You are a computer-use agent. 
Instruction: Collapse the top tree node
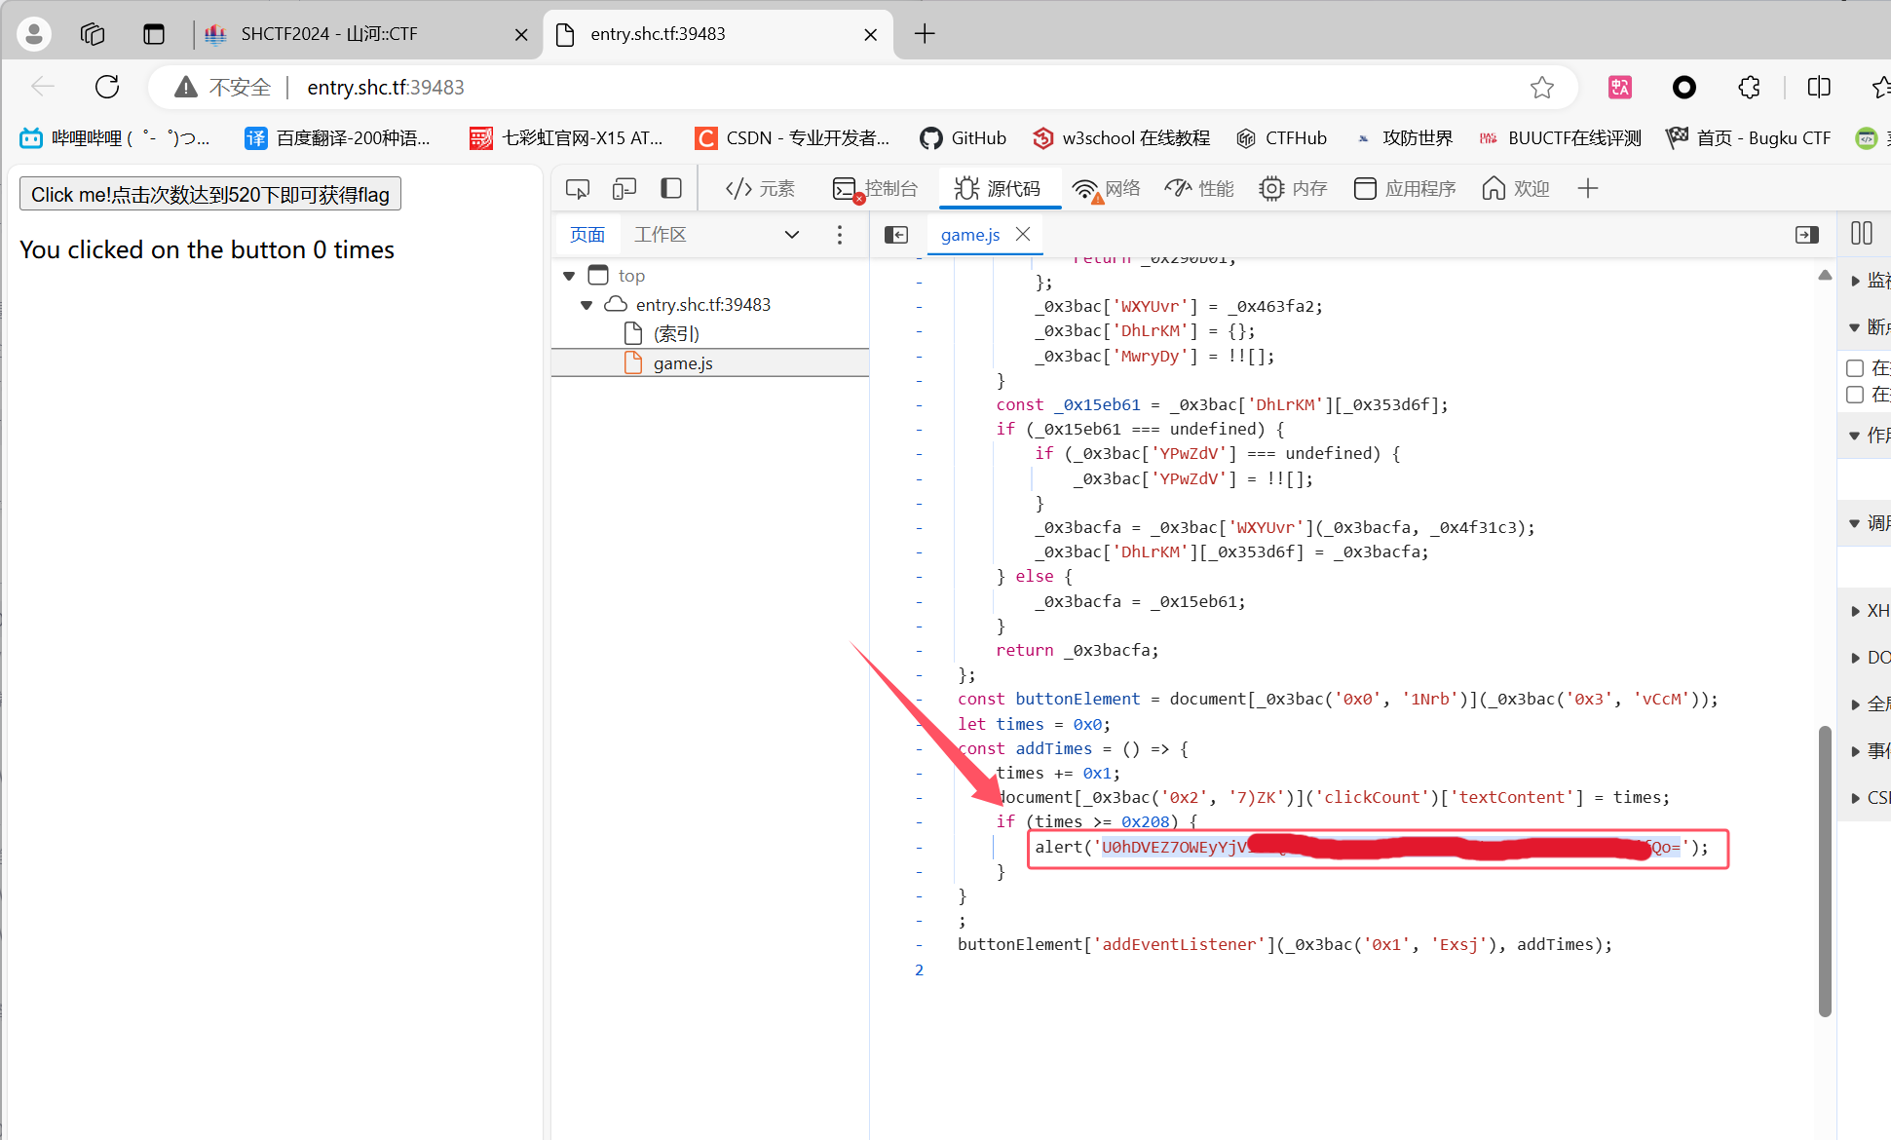pyautogui.click(x=569, y=276)
